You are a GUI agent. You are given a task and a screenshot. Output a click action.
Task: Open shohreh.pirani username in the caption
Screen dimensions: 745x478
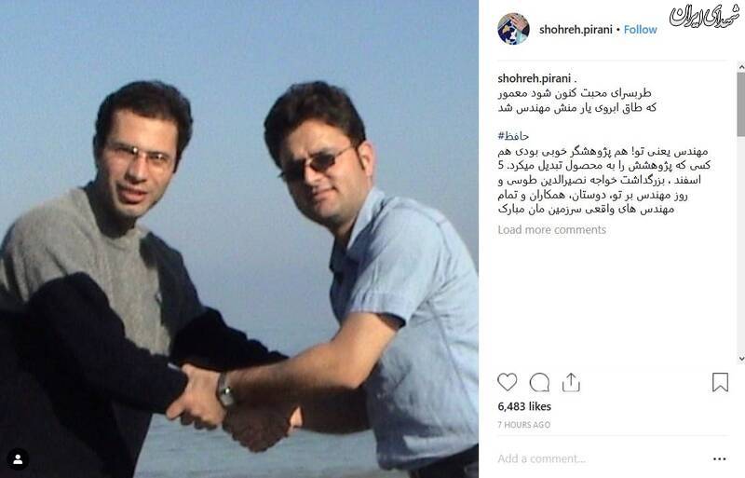tap(534, 78)
